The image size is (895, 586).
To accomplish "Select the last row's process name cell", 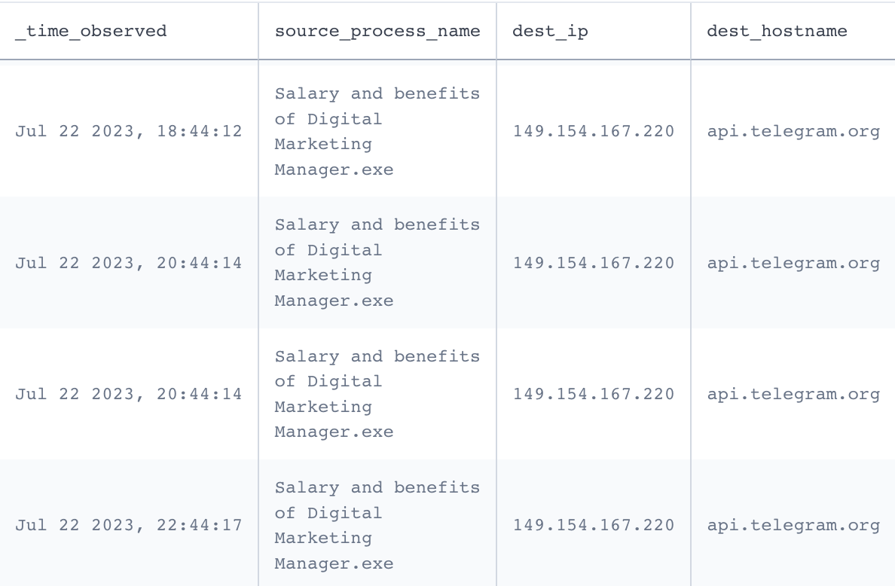I will (377, 525).
